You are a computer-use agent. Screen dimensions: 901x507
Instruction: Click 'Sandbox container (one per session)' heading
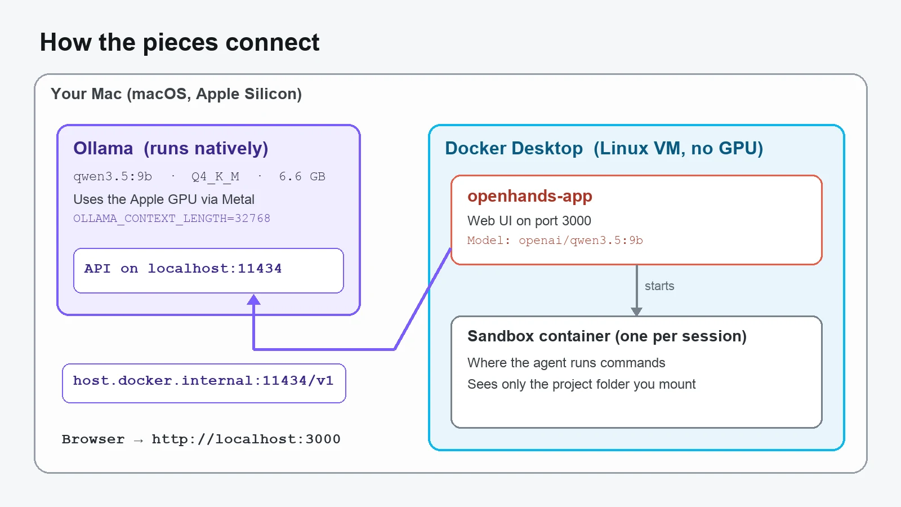pos(607,336)
